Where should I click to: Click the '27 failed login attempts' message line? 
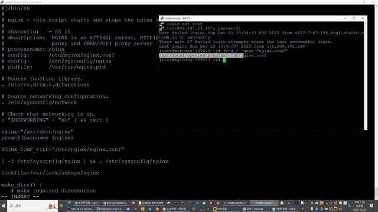pos(246,42)
